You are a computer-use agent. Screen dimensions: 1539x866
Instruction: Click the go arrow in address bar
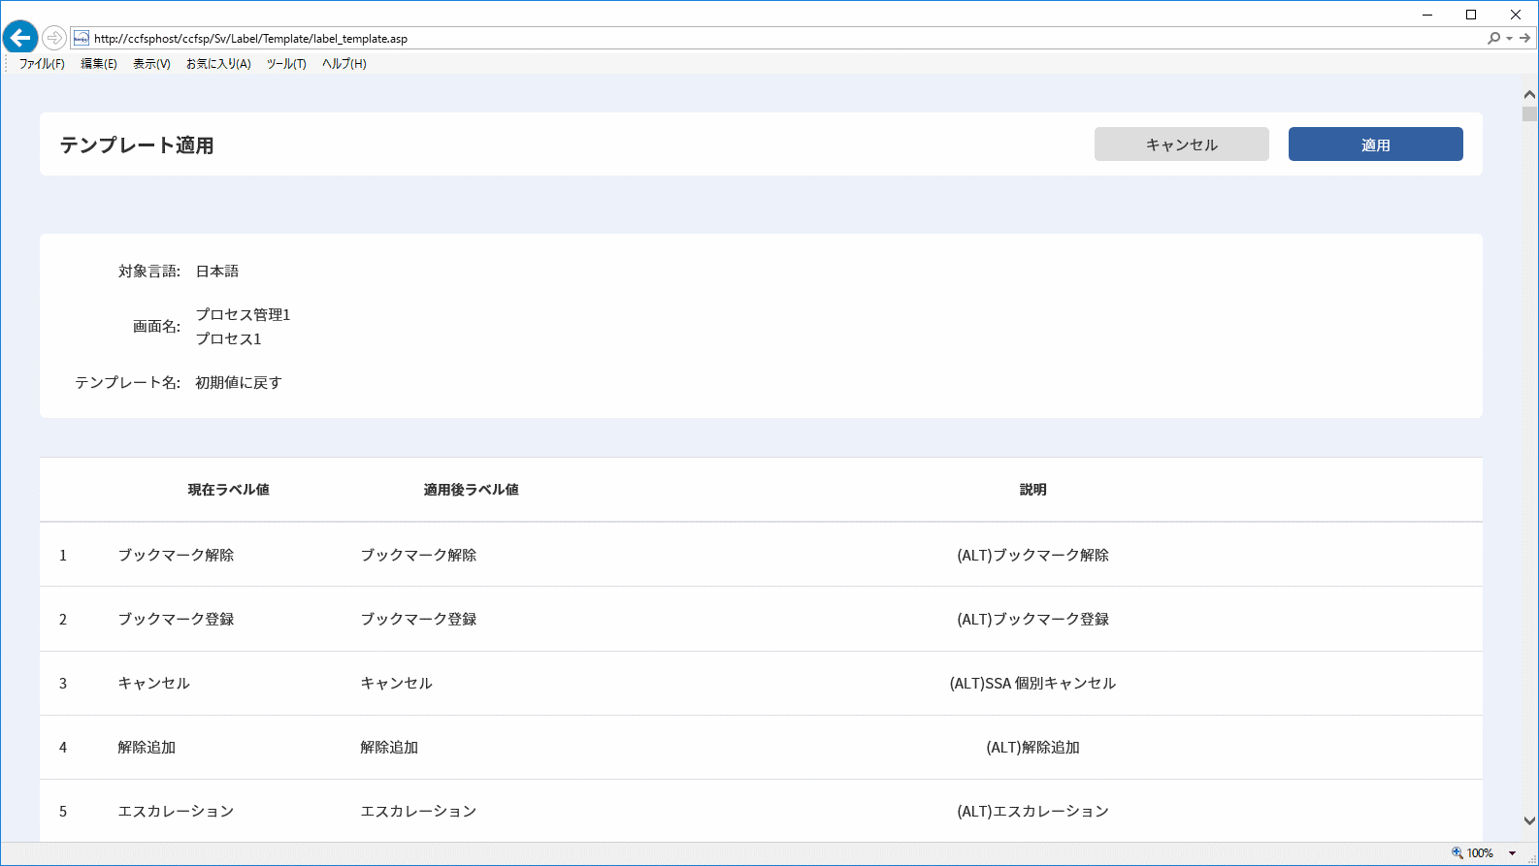(x=1524, y=38)
